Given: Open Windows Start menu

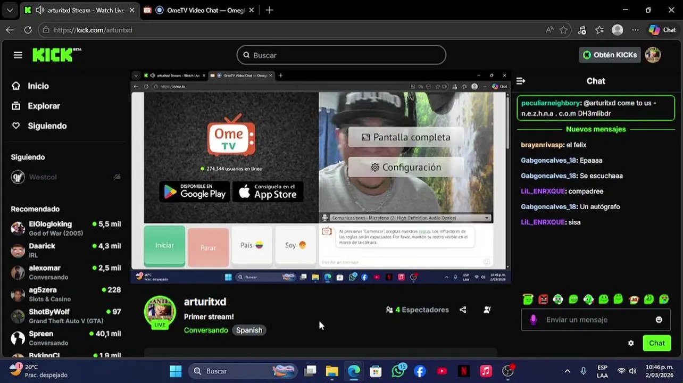Looking at the screenshot, I should click(x=176, y=371).
